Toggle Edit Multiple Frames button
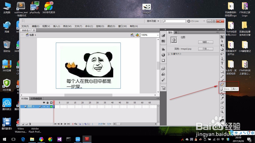Viewport: 255px width, 143px height. point(85,124)
